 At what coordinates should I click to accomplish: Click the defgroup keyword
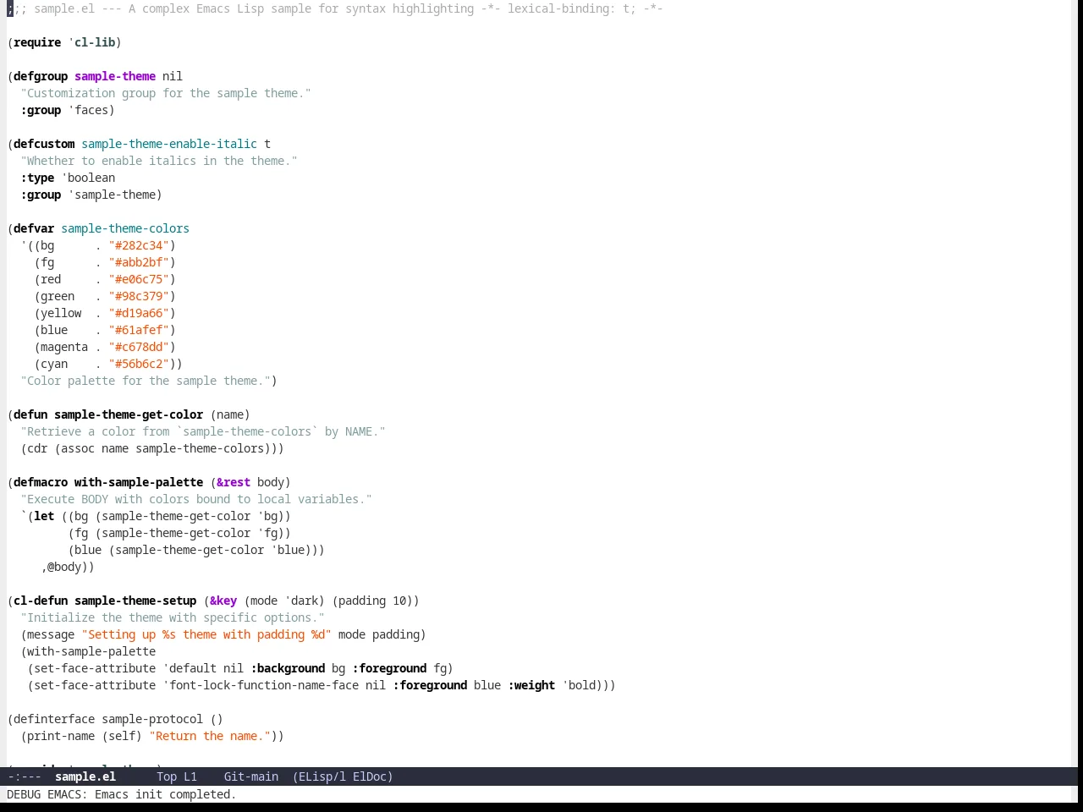[41, 76]
